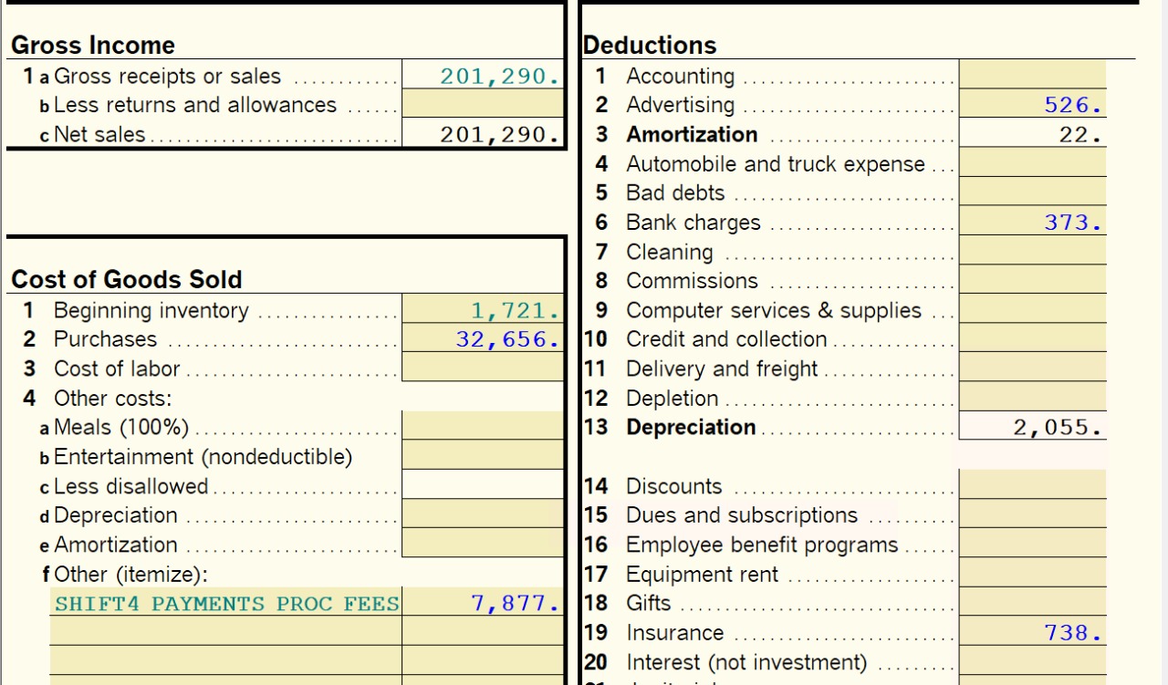The width and height of the screenshot is (1168, 685).
Task: Click the Depreciation deduction value 2,055
Action: (x=1032, y=427)
